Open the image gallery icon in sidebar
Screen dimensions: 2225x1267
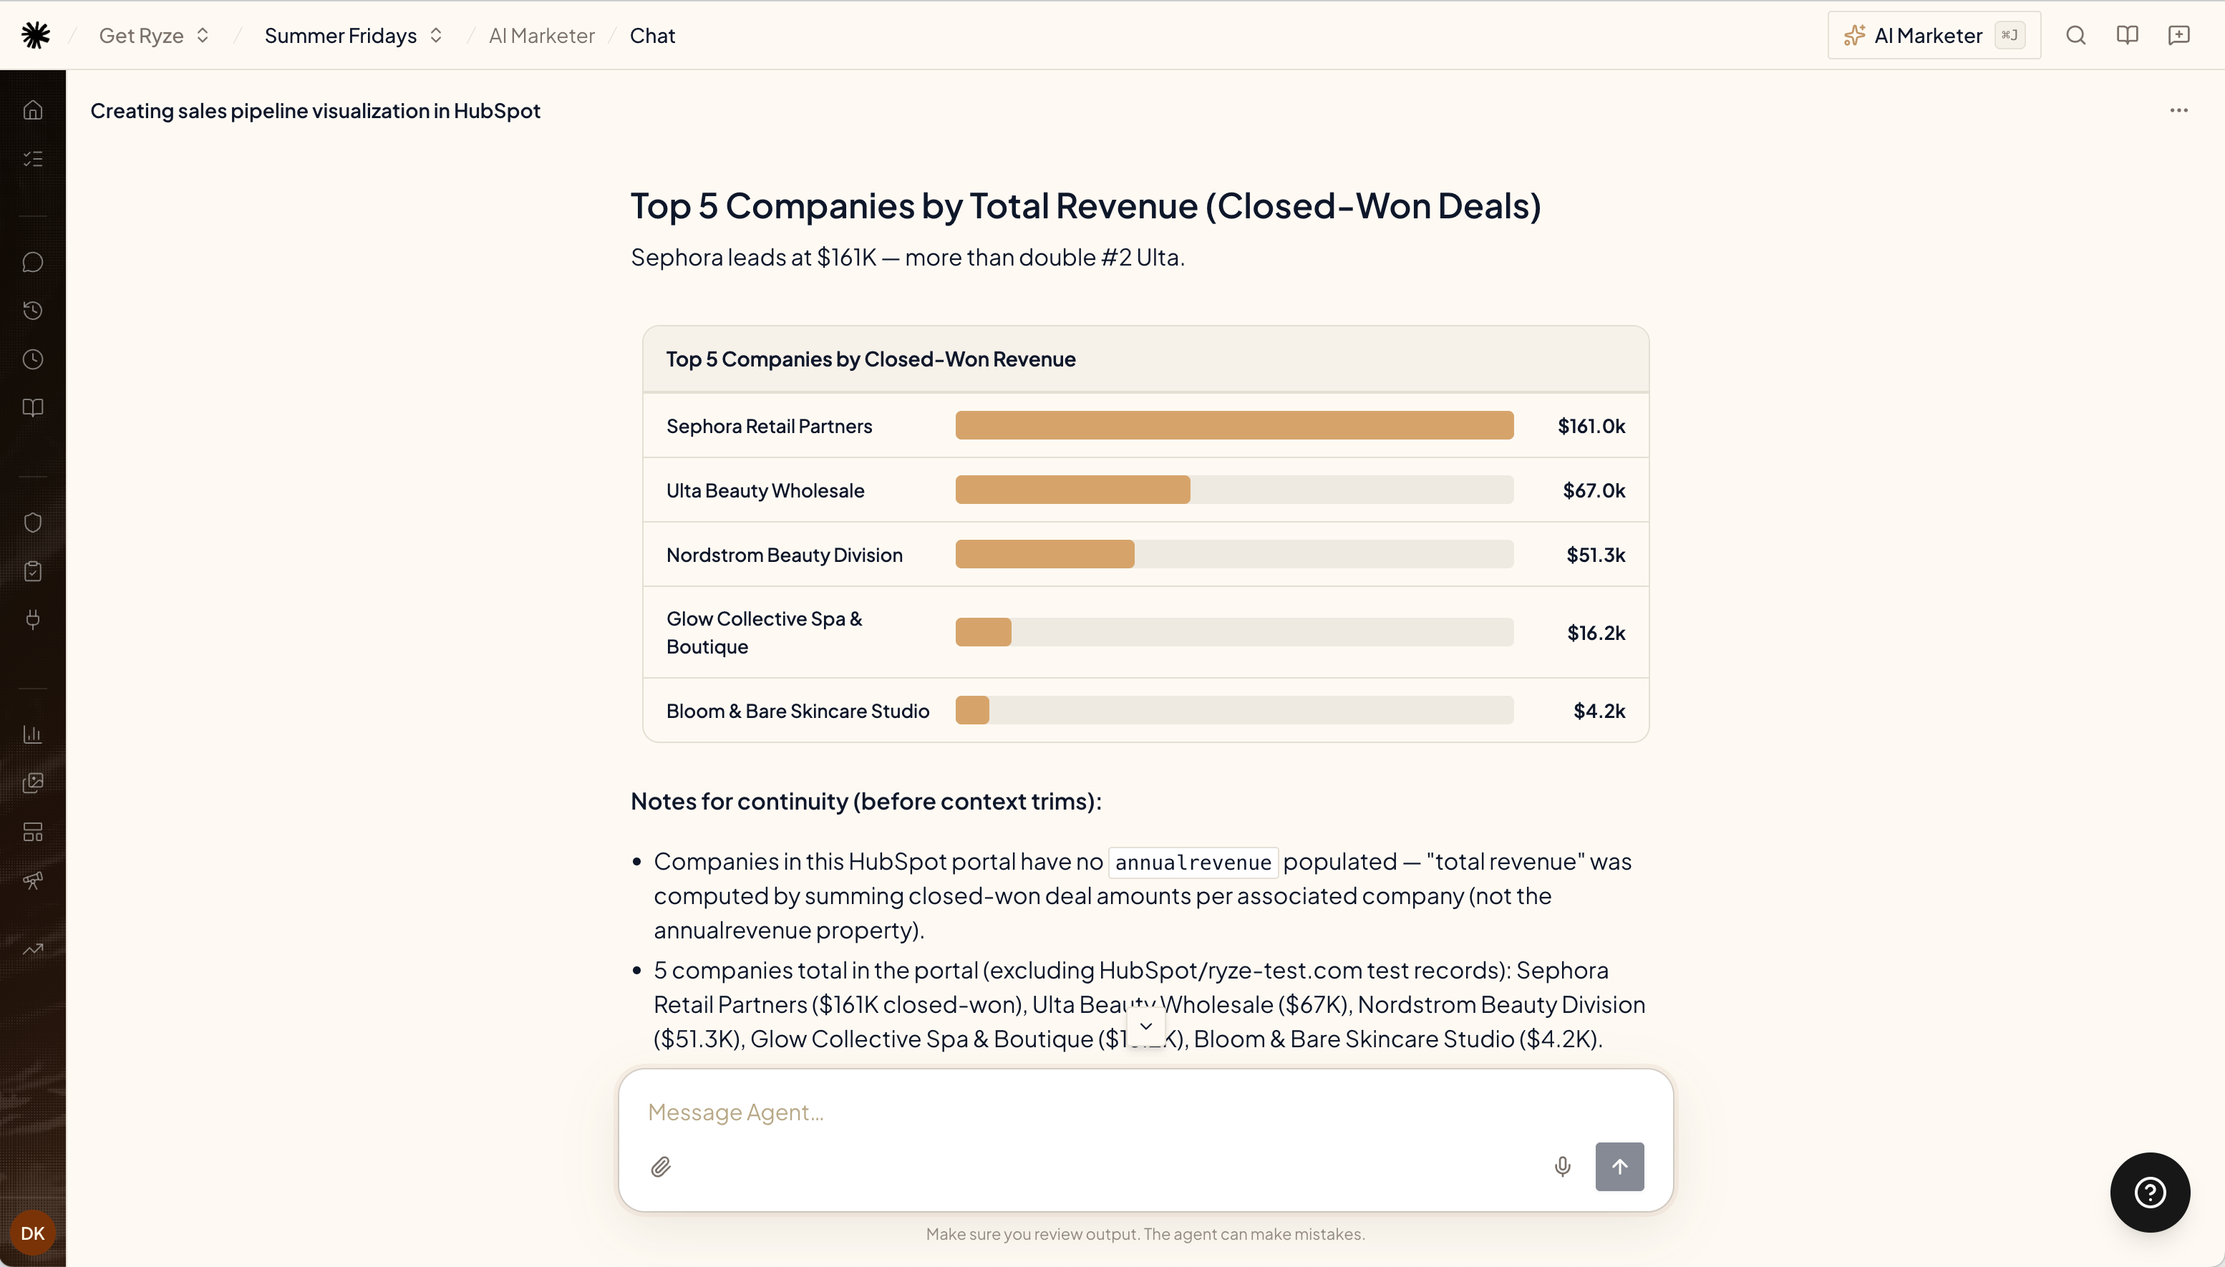coord(33,783)
